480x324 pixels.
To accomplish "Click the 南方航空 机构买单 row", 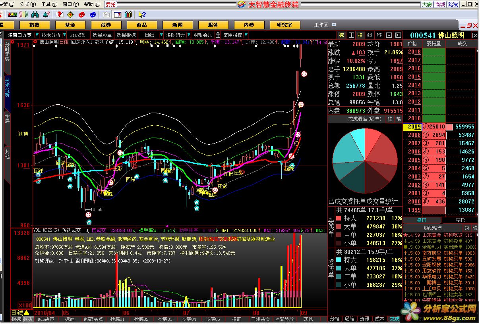I will 439,253.
